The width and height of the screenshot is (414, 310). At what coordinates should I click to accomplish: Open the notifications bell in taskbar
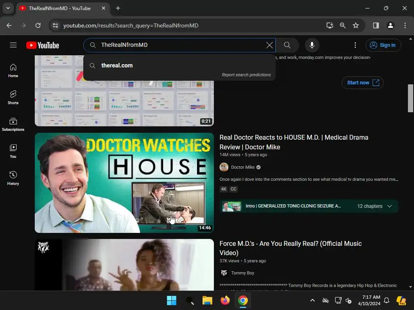[x=387, y=300]
